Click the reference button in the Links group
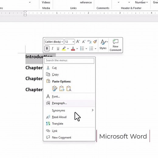This screenshot has height=158, width=158. coord(86,2)
